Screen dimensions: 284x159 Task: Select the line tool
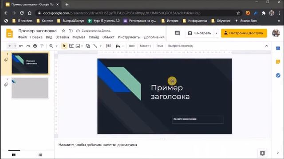pyautogui.click(x=95, y=46)
